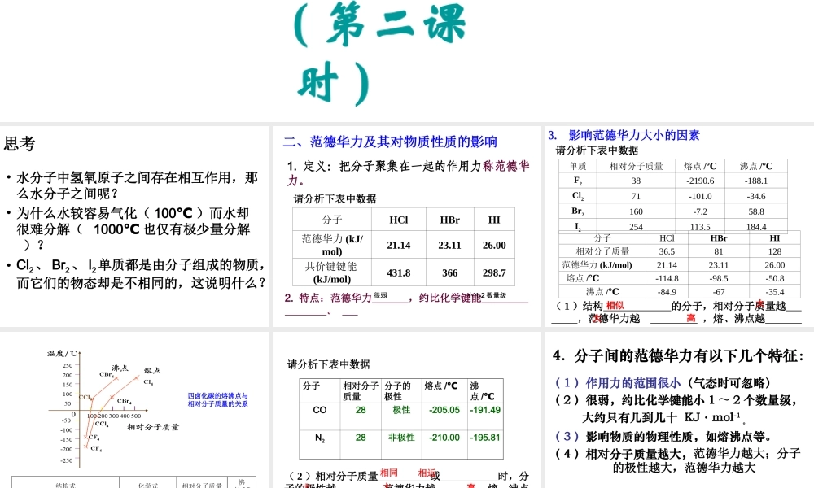The height and width of the screenshot is (488, 814).
Task: Select the 共价键键能 row label
Action: (x=330, y=272)
